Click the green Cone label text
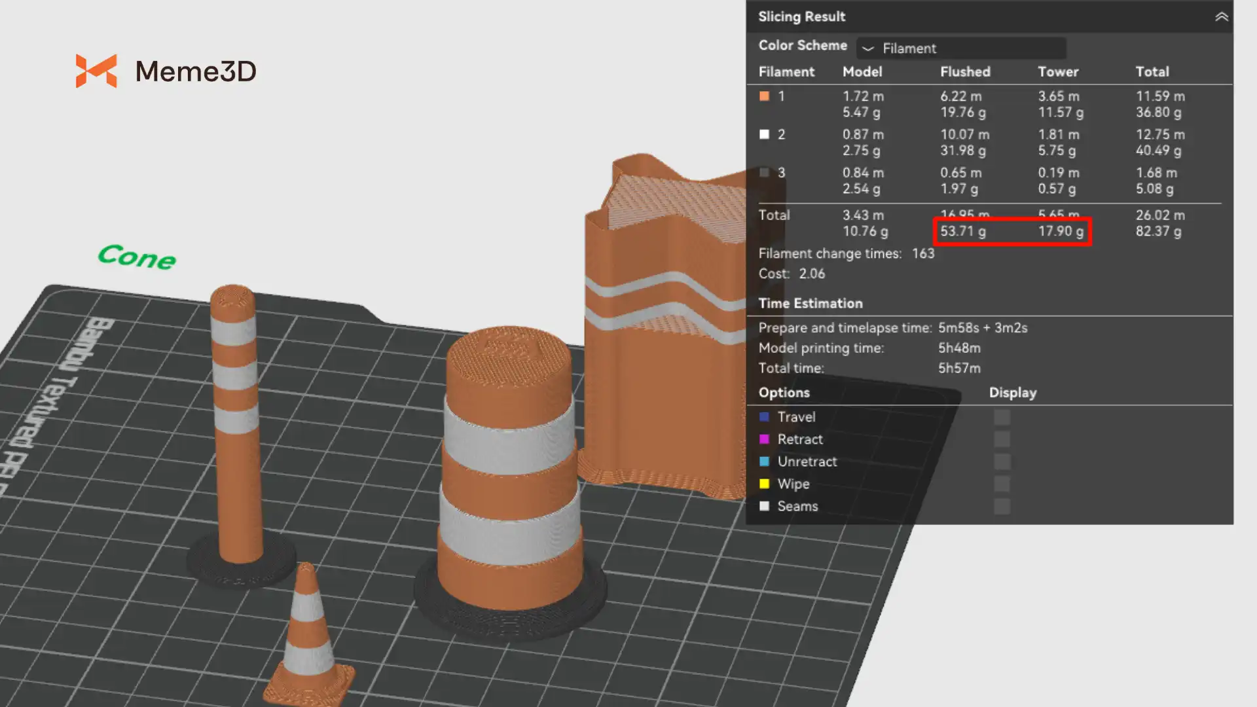This screenshot has width=1257, height=707. (137, 257)
